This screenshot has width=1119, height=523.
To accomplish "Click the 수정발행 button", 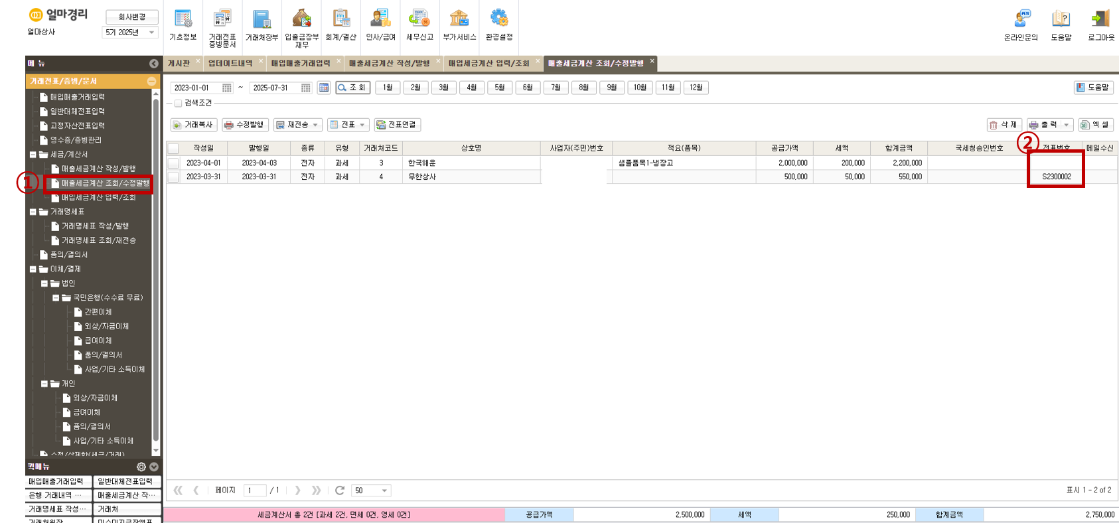I will coord(245,125).
